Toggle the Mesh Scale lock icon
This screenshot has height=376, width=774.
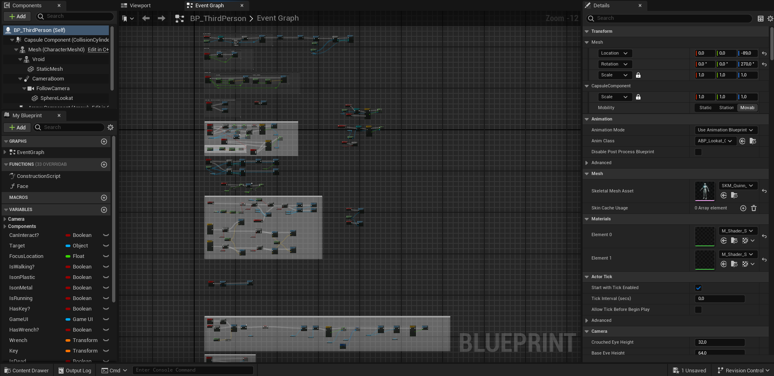pyautogui.click(x=638, y=75)
